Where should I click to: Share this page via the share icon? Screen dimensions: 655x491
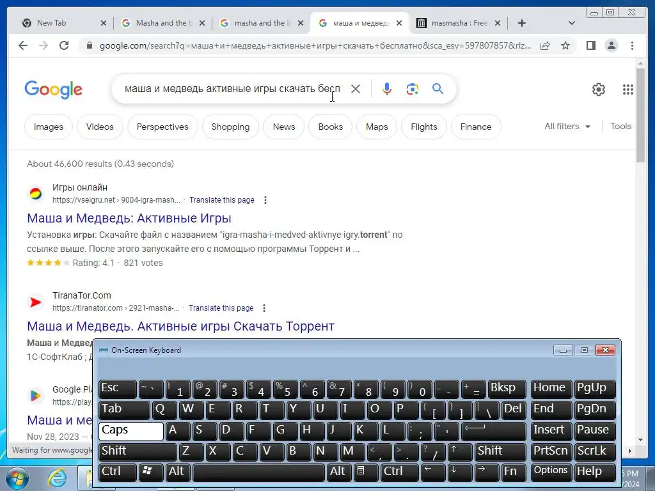[x=545, y=45]
